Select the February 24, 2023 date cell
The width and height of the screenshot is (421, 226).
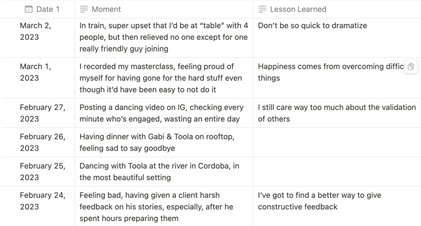pos(38,206)
